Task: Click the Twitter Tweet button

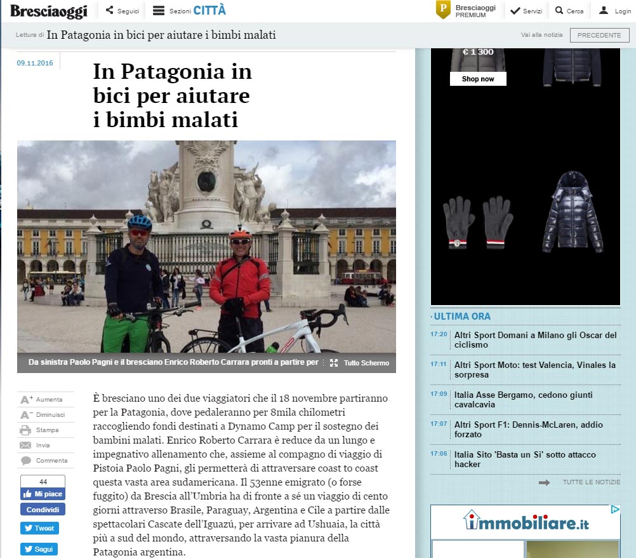Action: tap(40, 528)
